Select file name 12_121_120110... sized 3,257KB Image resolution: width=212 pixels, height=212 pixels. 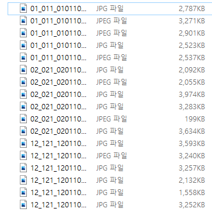[x=58, y=168]
